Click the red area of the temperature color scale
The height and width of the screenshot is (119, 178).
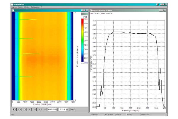(x=83, y=21)
